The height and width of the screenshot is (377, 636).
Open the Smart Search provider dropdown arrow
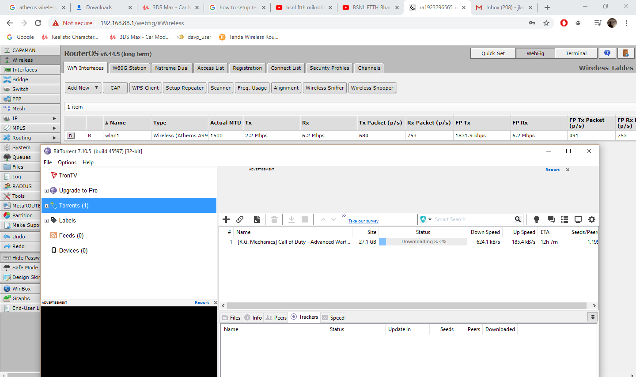coord(430,219)
